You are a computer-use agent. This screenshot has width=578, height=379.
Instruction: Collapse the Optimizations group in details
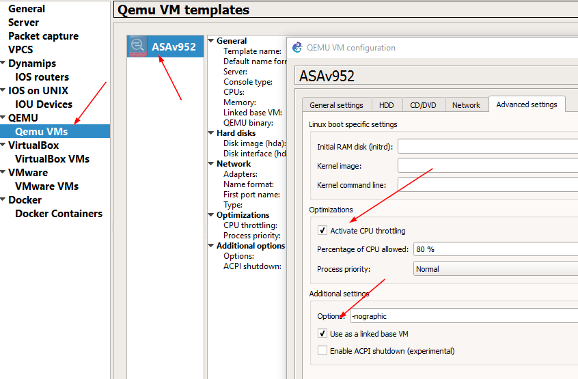pyautogui.click(x=211, y=214)
